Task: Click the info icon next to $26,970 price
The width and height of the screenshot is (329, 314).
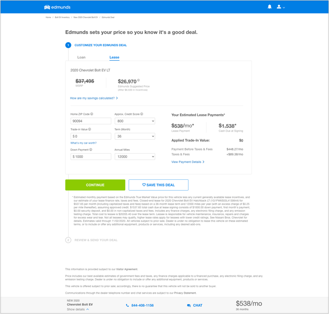Action: (139, 80)
